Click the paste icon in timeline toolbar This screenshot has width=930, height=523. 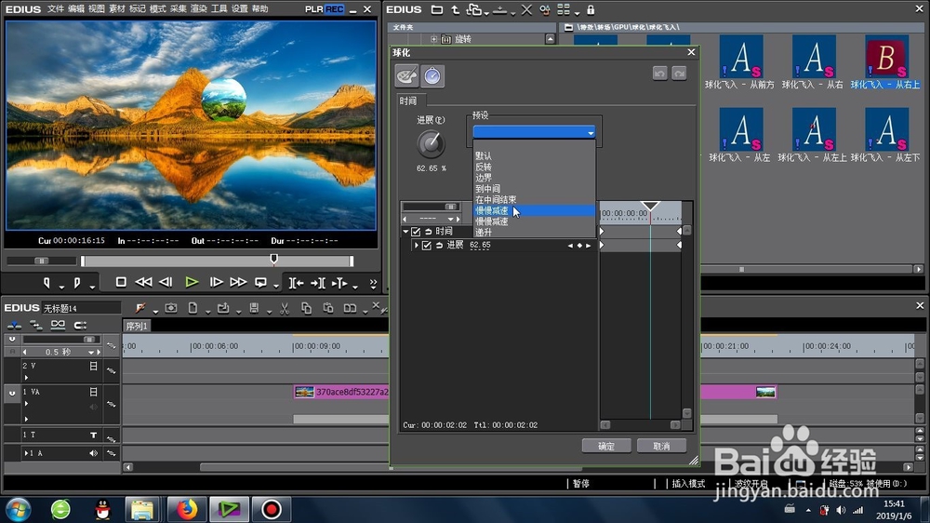tap(328, 308)
